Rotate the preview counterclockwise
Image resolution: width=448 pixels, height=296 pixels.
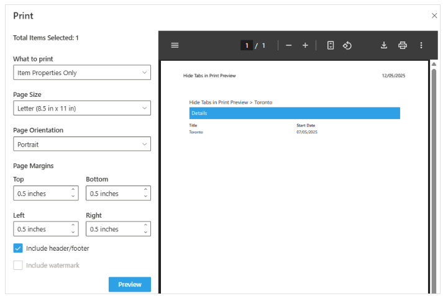[347, 45]
